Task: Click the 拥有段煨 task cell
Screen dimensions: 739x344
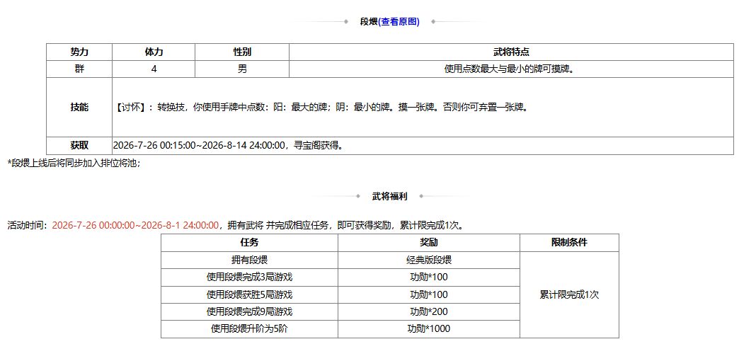Action: coord(249,260)
